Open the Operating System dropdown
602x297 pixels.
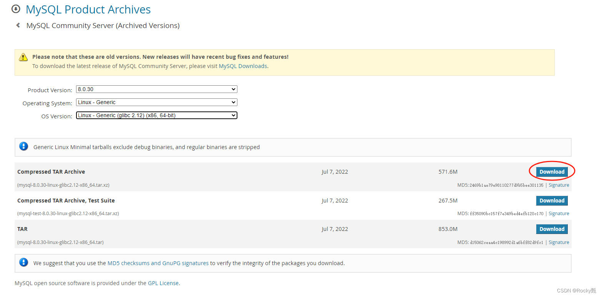[157, 102]
